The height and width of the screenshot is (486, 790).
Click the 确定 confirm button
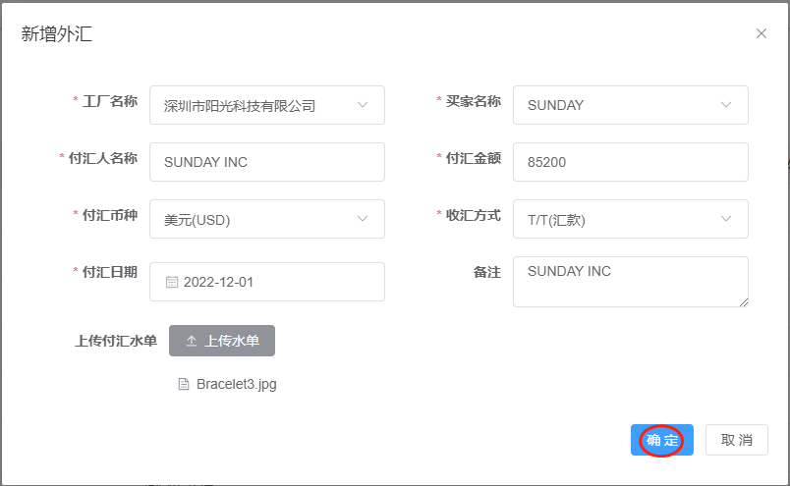pyautogui.click(x=662, y=440)
